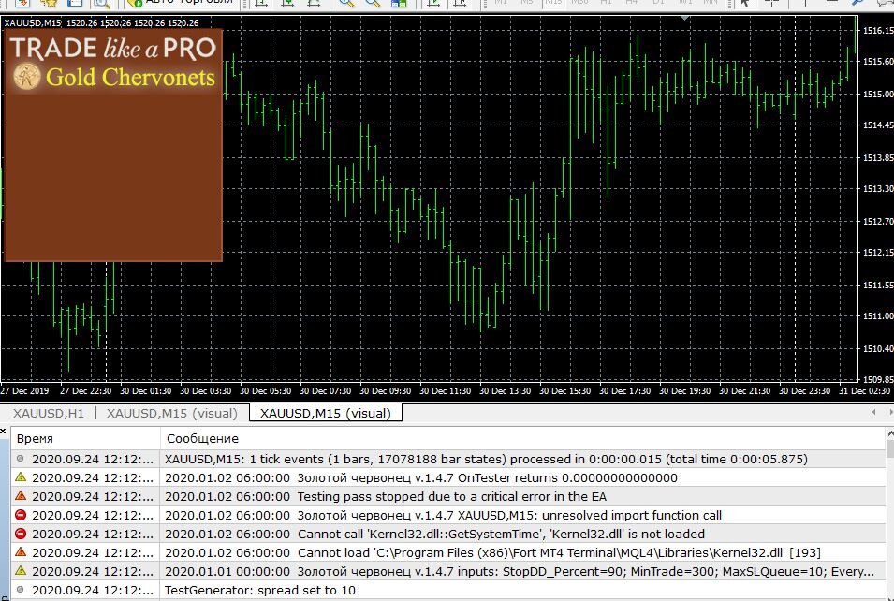The width and height of the screenshot is (894, 601).
Task: Click the journal scrollbar up arrow
Action: tap(890, 434)
